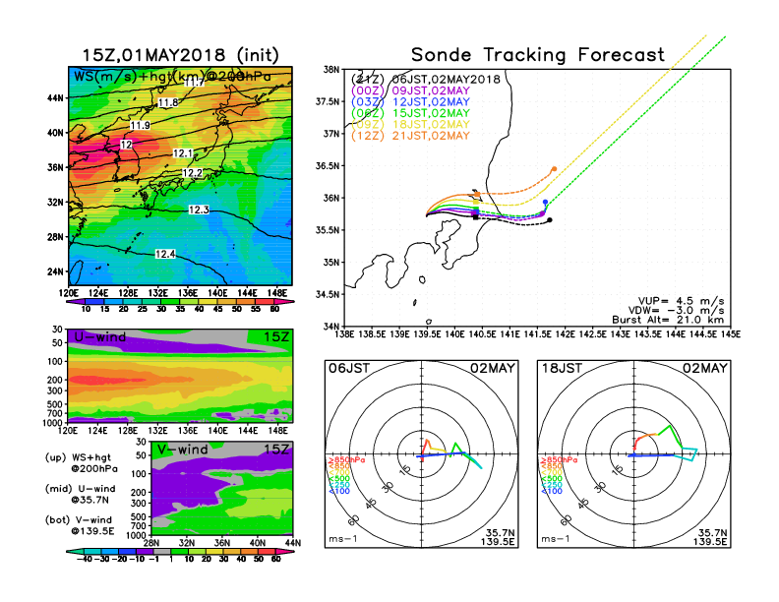
Task: Click the "06JST" hodograph label
Action: (349, 368)
